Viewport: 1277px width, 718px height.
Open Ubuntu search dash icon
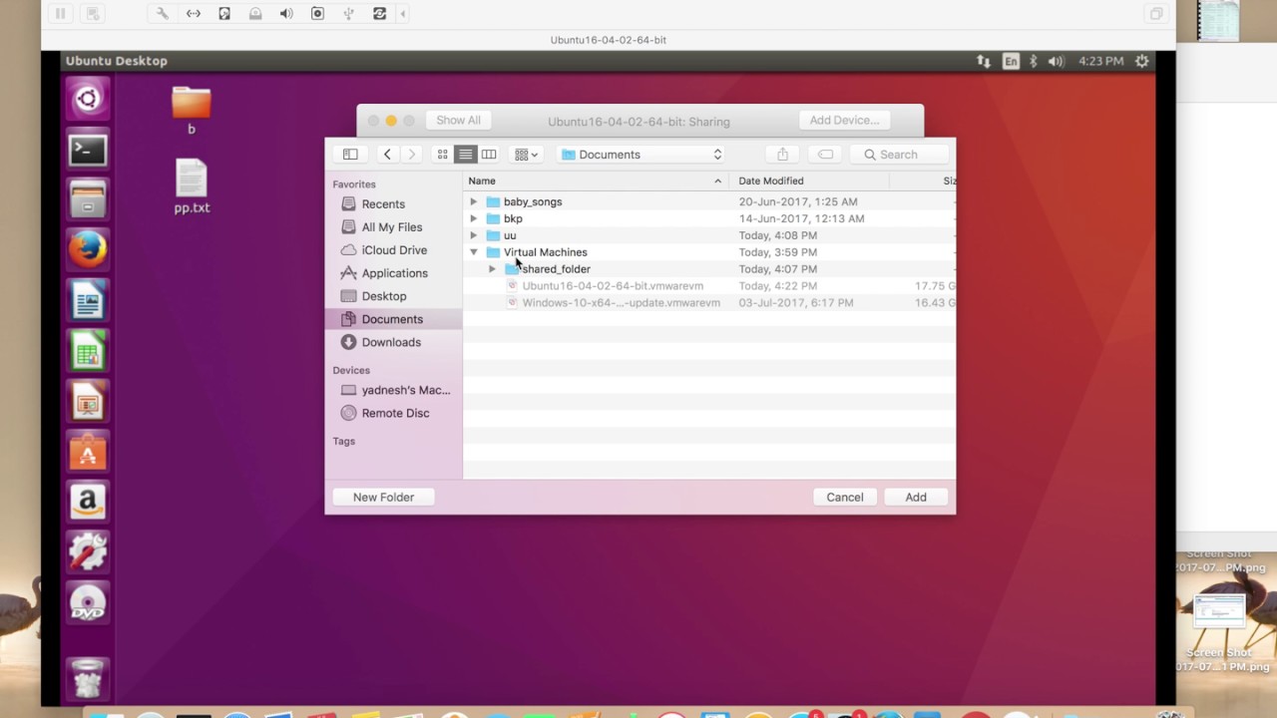pos(88,99)
